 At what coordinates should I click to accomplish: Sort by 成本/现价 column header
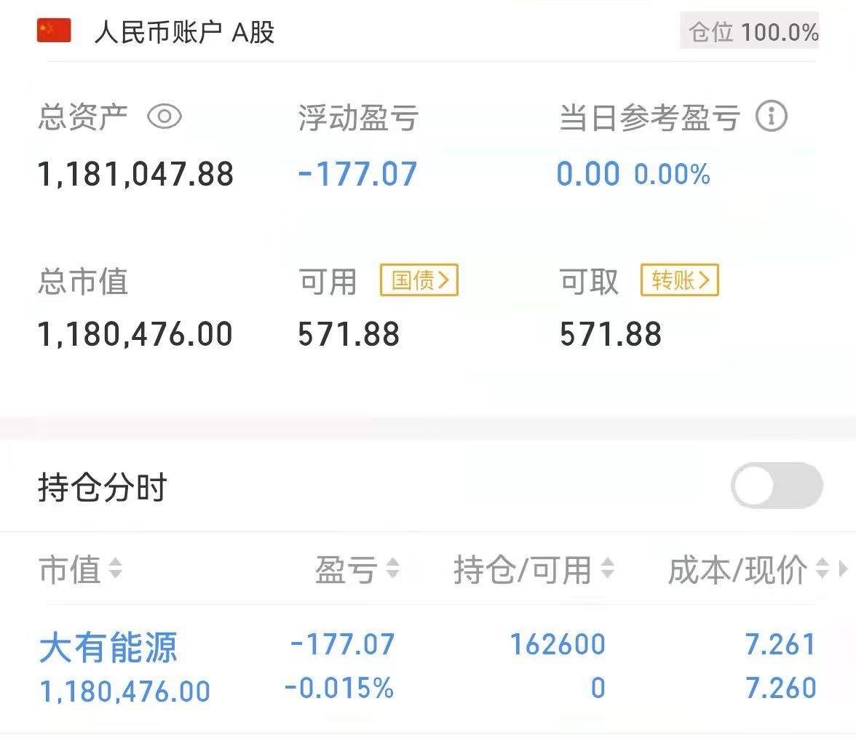tap(747, 569)
